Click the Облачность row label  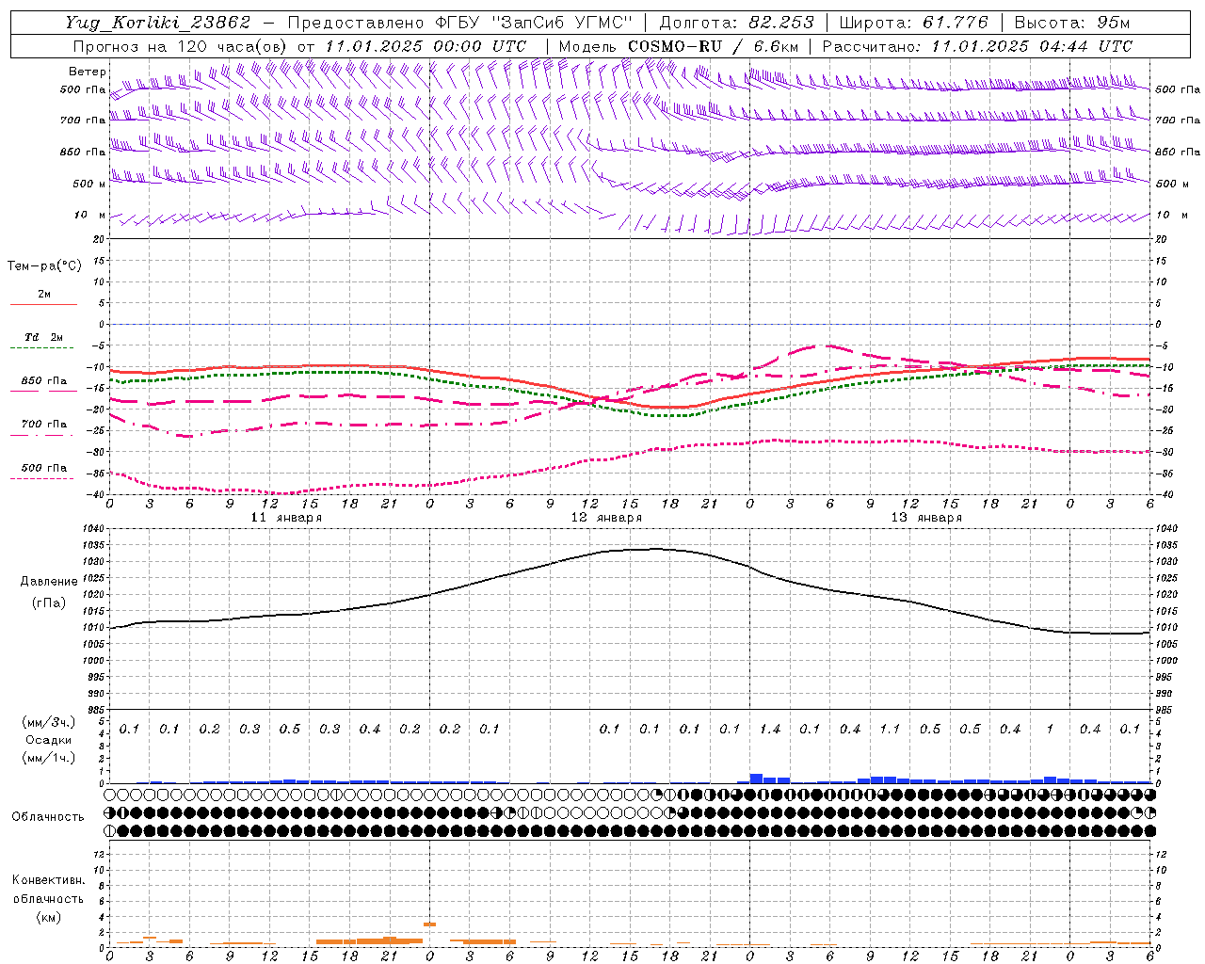(x=48, y=817)
